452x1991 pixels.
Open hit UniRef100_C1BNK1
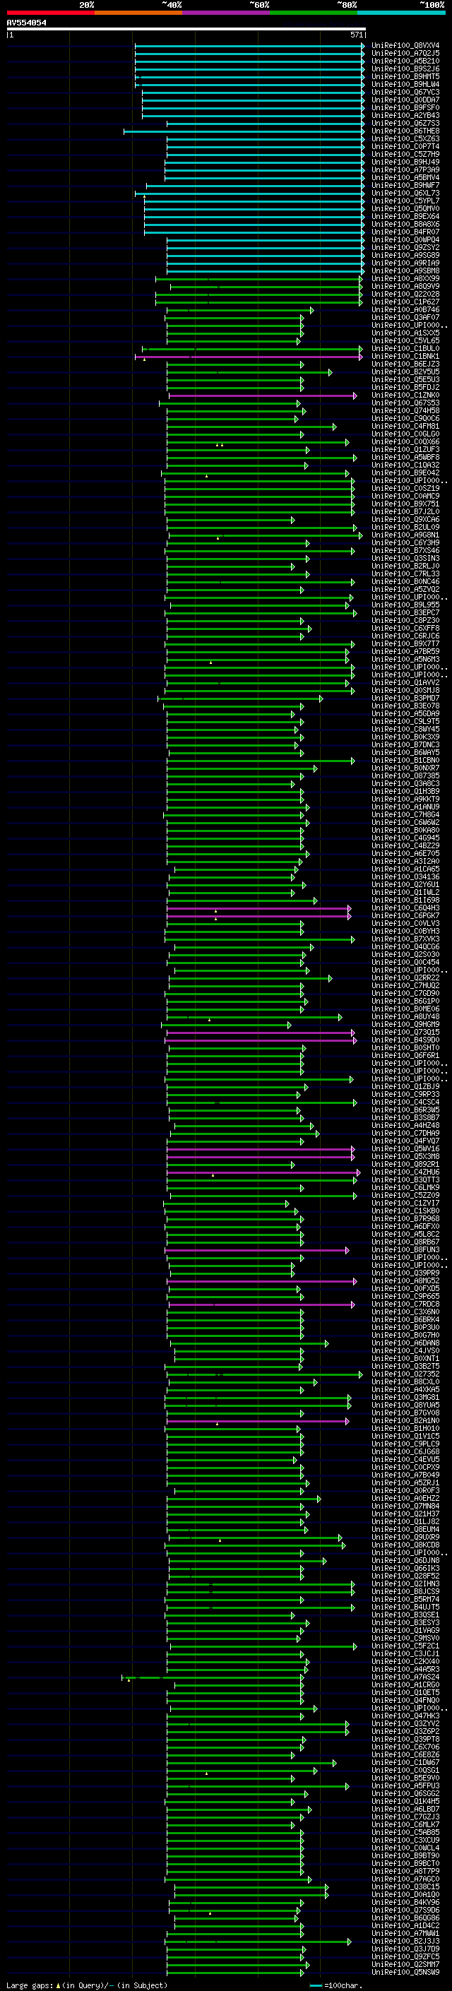click(405, 356)
